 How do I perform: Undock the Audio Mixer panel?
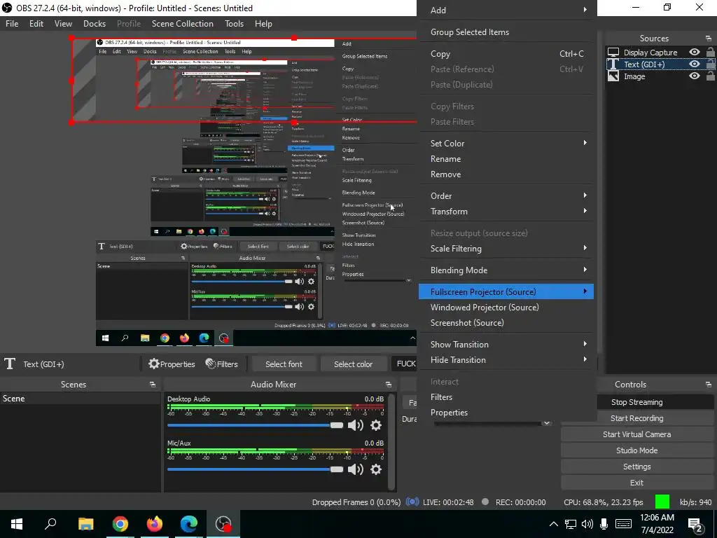tap(388, 385)
